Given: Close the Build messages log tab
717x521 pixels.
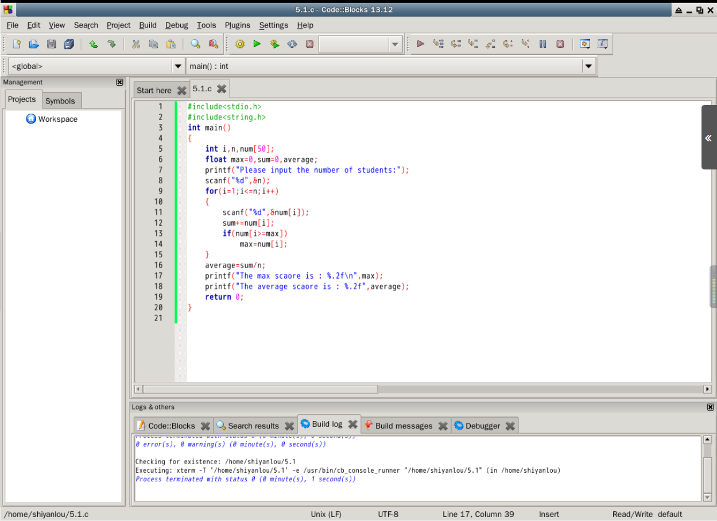Looking at the screenshot, I should [443, 426].
